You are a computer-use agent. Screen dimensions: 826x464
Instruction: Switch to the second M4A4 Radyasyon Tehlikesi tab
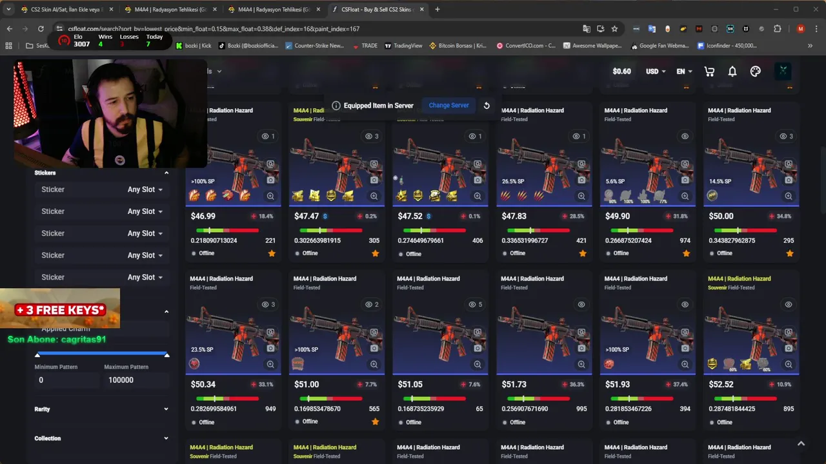click(x=274, y=10)
